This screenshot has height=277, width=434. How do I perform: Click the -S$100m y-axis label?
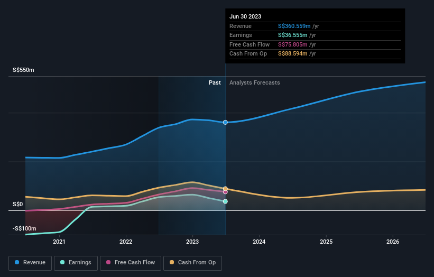tap(24, 228)
